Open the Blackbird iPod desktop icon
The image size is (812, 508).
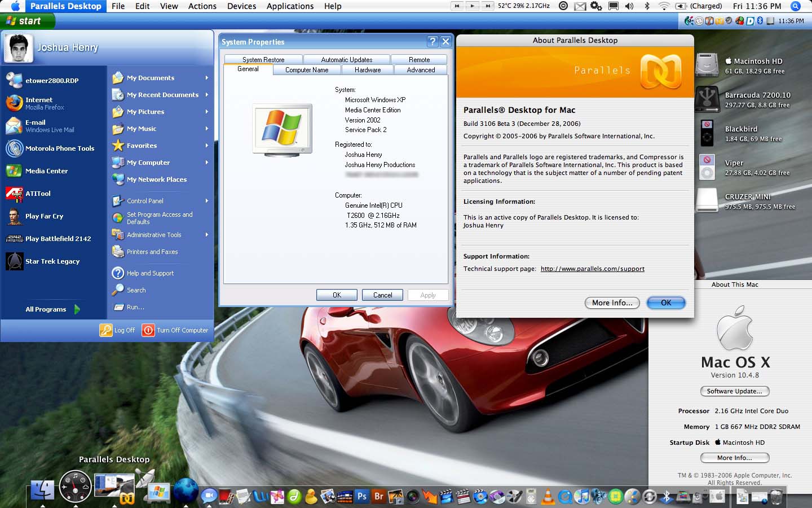[707, 133]
